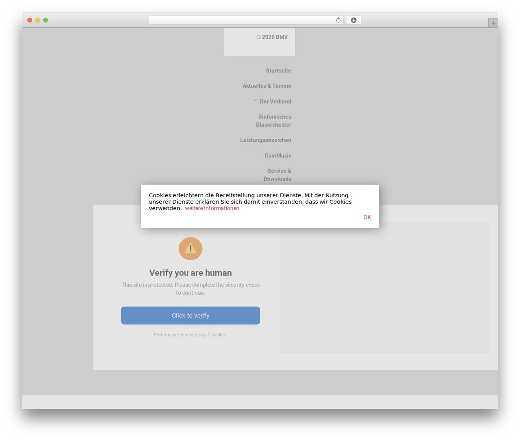The image size is (520, 440).
Task: Minimize the window with the yellow button
Action: tap(37, 20)
